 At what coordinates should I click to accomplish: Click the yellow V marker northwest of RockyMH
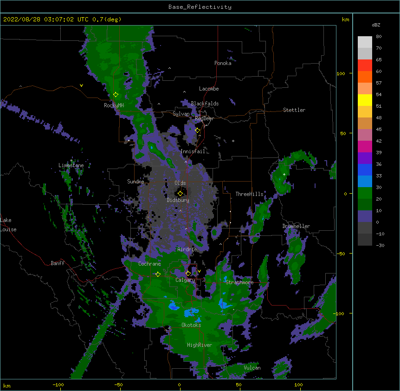[81, 85]
